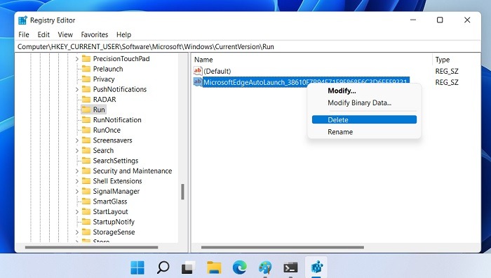Screen dimensions: 491x278
Task: Expand the StorageSense key
Action: (76, 232)
